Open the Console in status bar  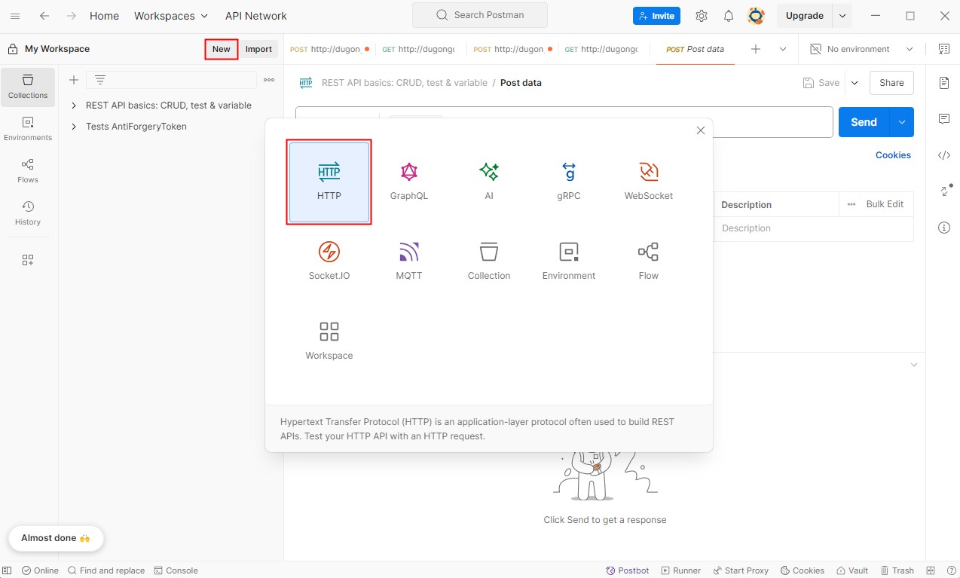(176, 570)
